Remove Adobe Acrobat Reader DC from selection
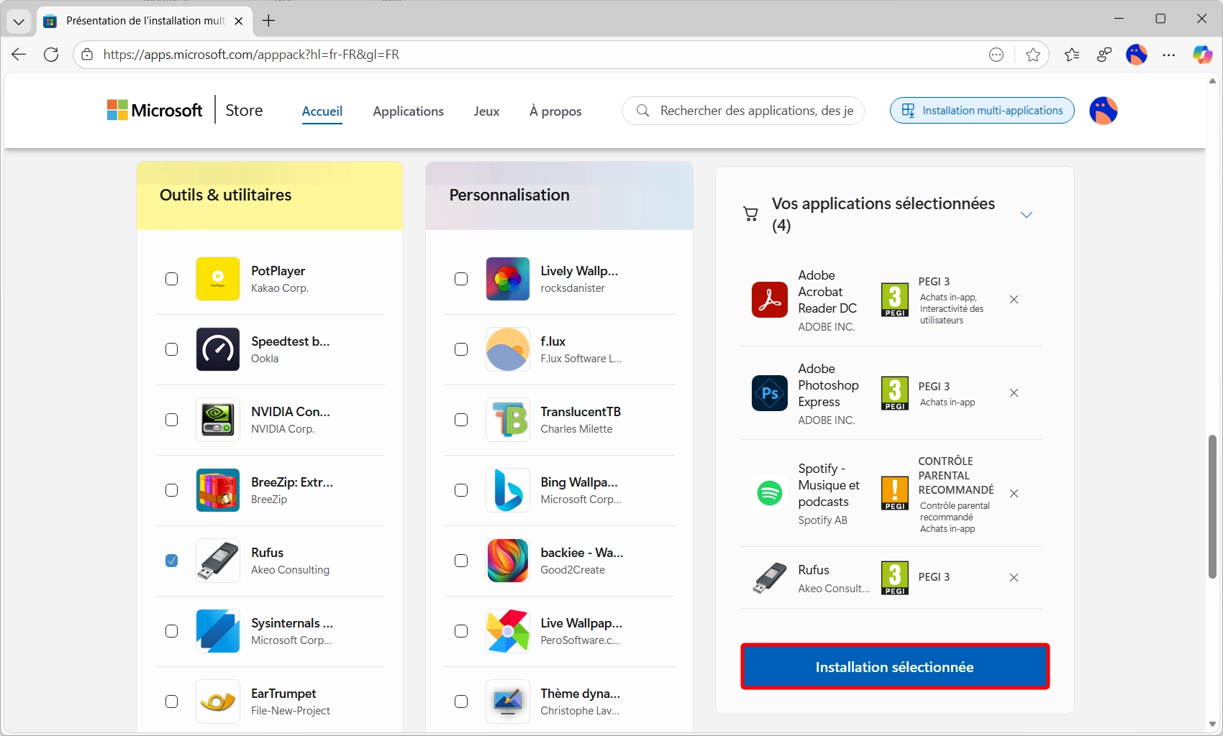 coord(1014,300)
